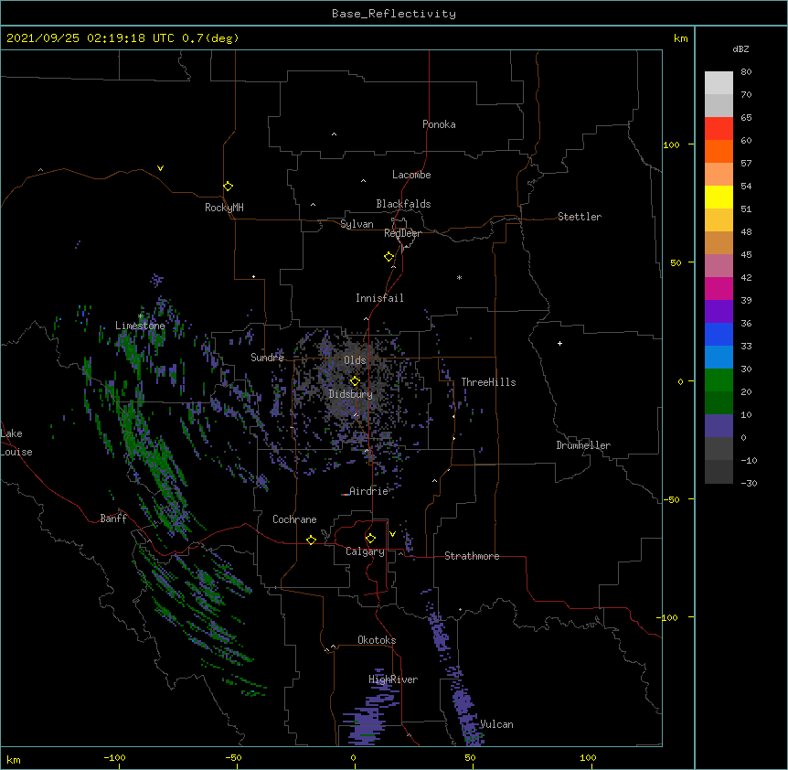Click the yellow marker south of RedDeer
The width and height of the screenshot is (788, 770).
pyautogui.click(x=389, y=257)
